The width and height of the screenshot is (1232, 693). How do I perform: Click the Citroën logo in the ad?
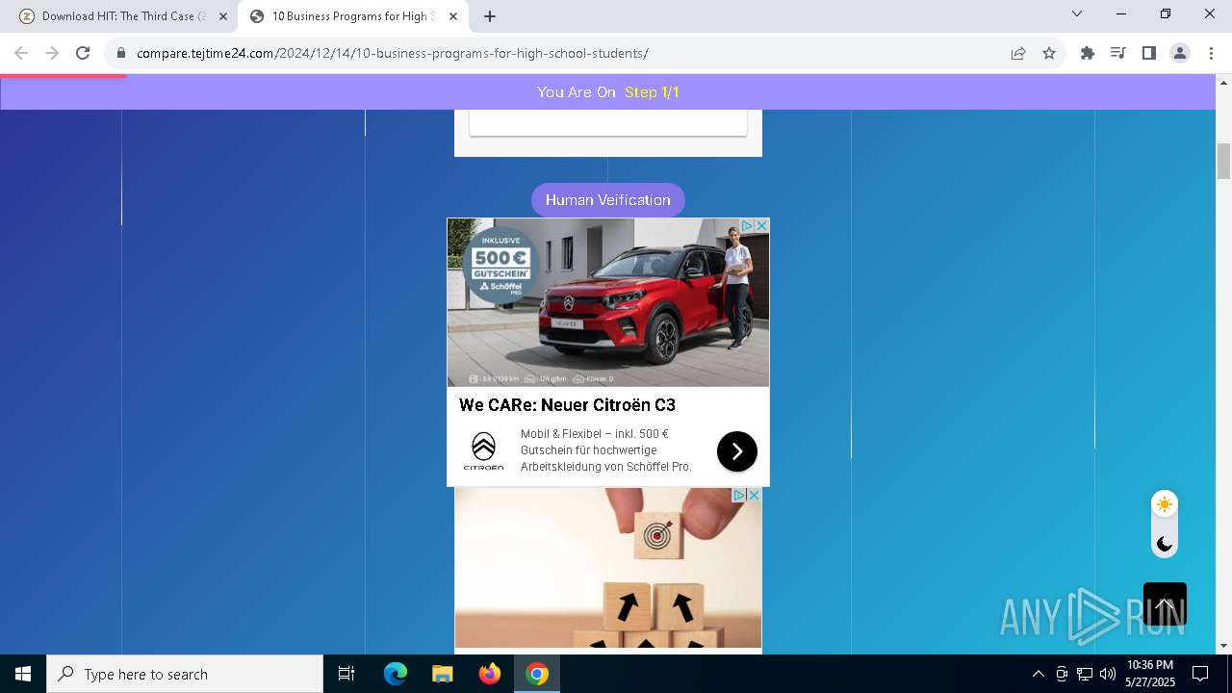(483, 450)
